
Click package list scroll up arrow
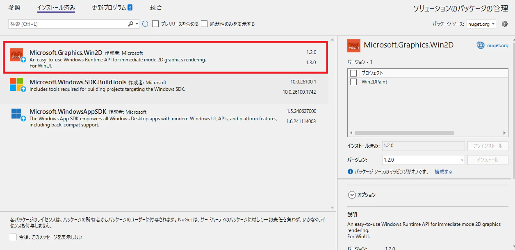(x=332, y=39)
